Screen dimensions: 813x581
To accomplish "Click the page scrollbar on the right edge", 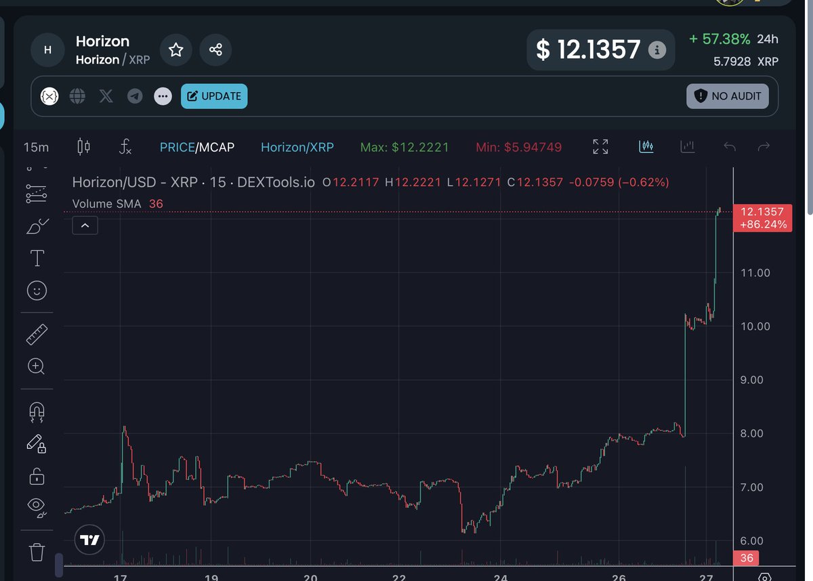I will (x=810, y=108).
